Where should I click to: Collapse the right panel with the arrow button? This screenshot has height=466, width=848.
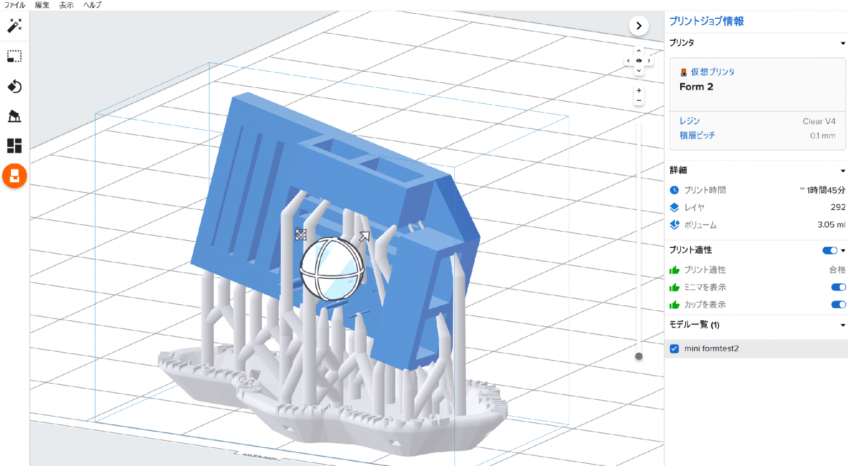pos(639,26)
